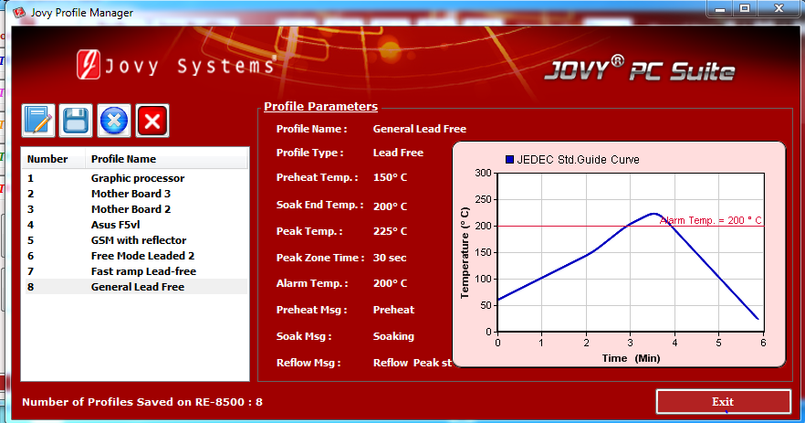This screenshot has height=423, width=805.
Task: Click the JEDEC Std.Guide Curve legend swatch
Action: (509, 159)
